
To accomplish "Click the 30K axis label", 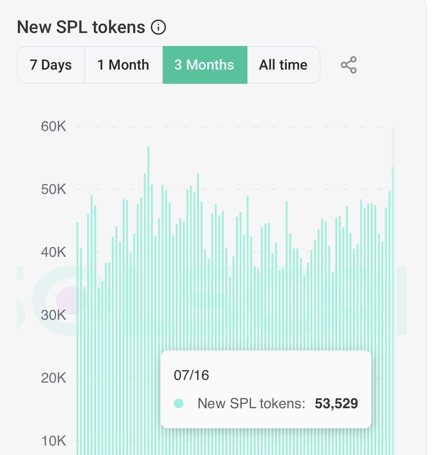I will [54, 315].
